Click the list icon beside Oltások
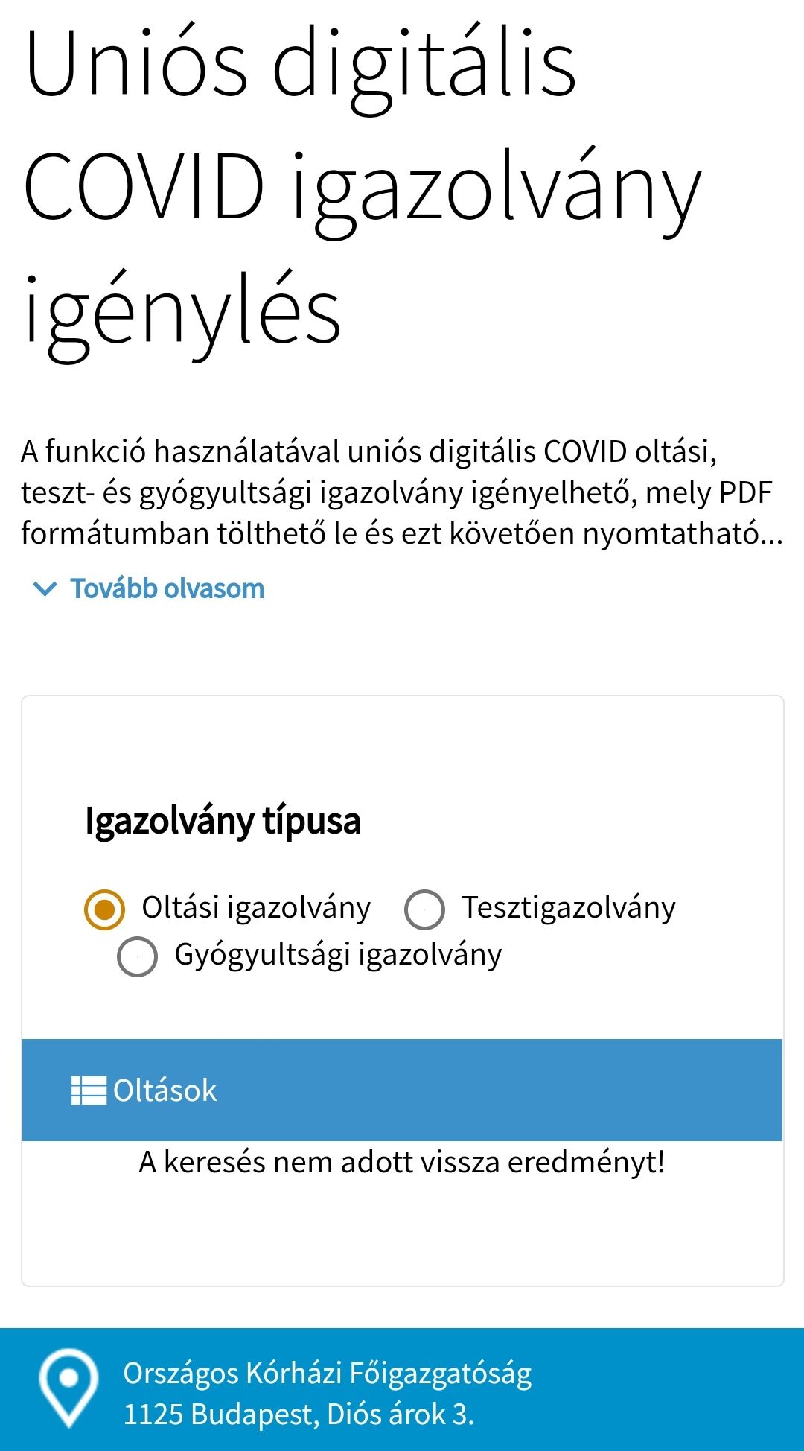The image size is (804, 1451). 89,1090
